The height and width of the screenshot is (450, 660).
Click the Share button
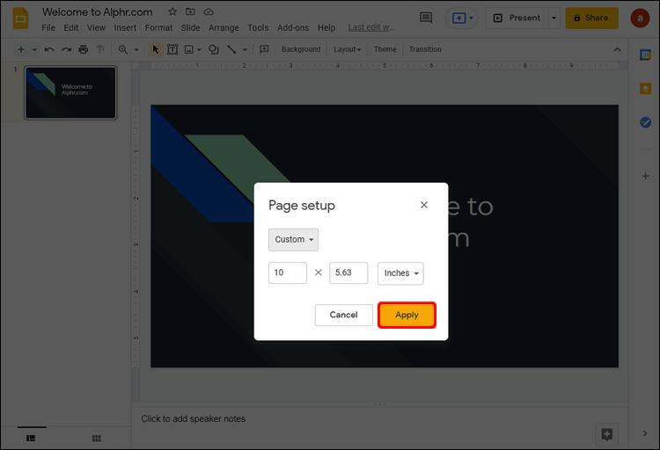[591, 18]
